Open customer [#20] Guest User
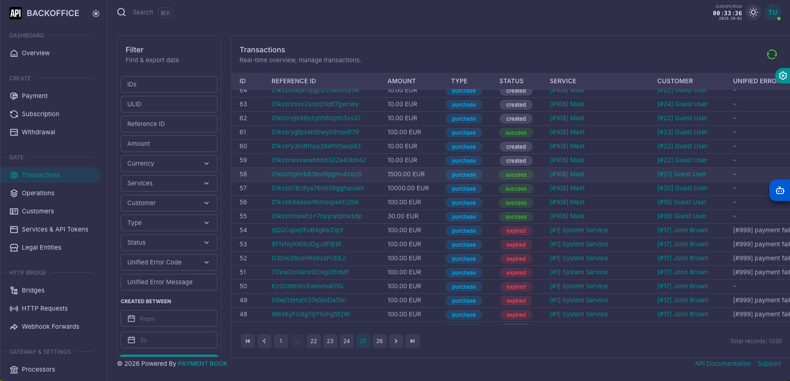 click(682, 188)
